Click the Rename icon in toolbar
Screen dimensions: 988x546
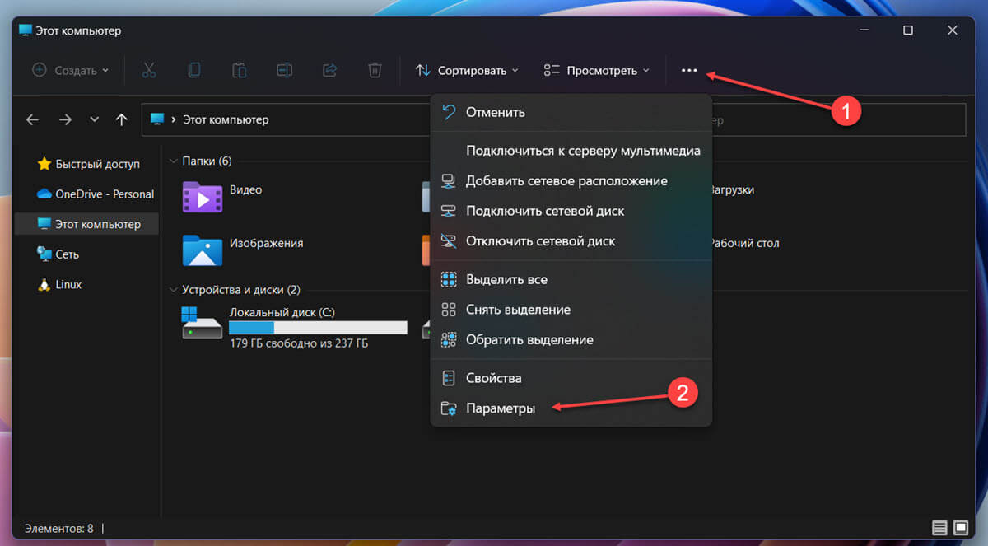tap(285, 70)
